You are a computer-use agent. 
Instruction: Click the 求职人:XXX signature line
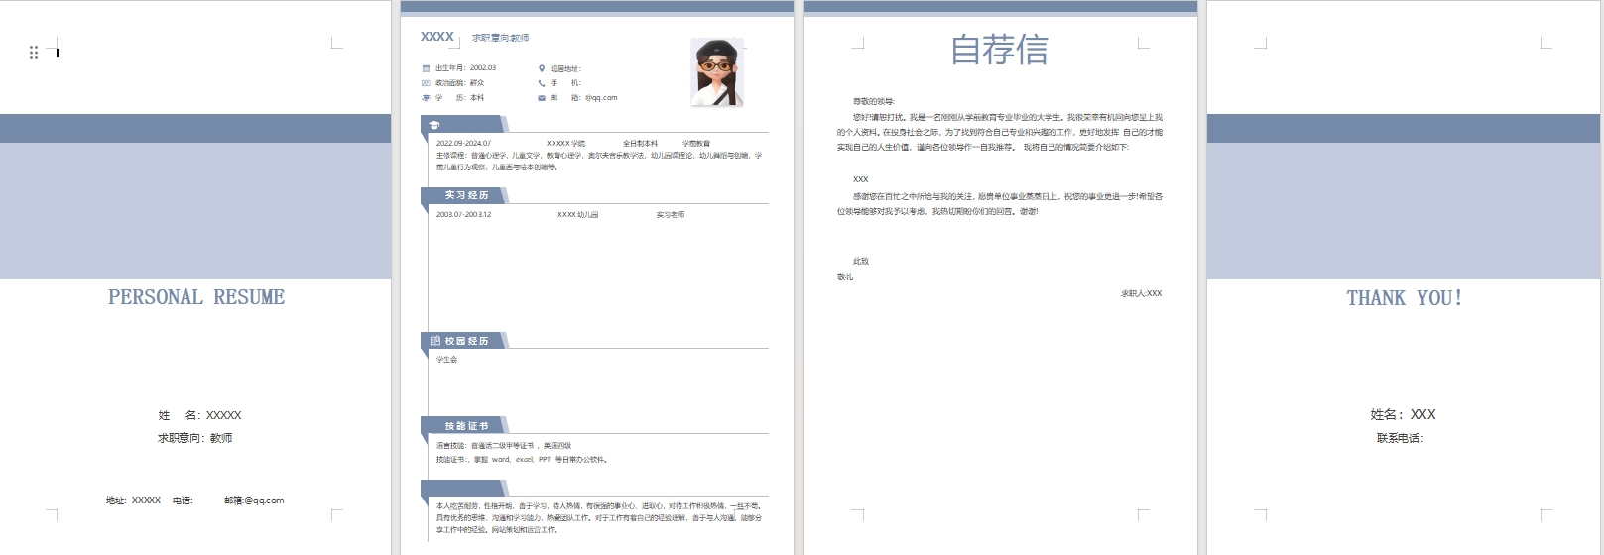tap(1141, 293)
